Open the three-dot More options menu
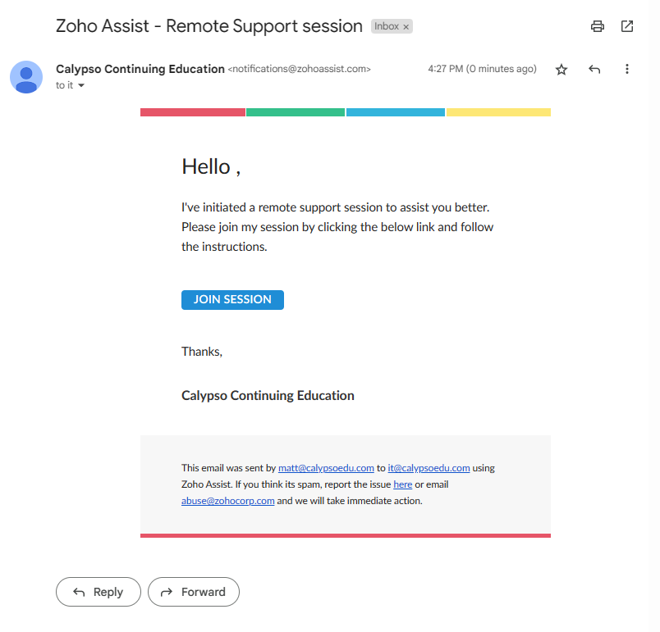 pos(627,70)
